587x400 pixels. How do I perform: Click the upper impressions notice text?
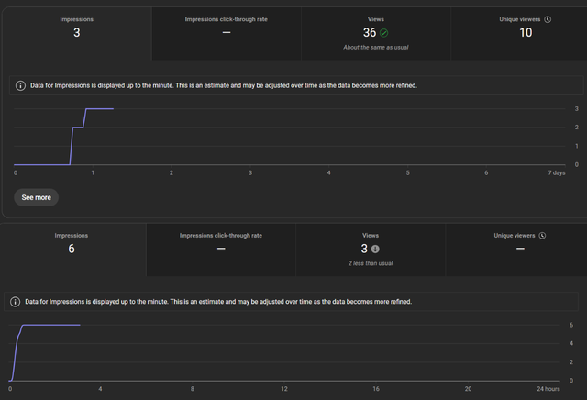click(224, 85)
